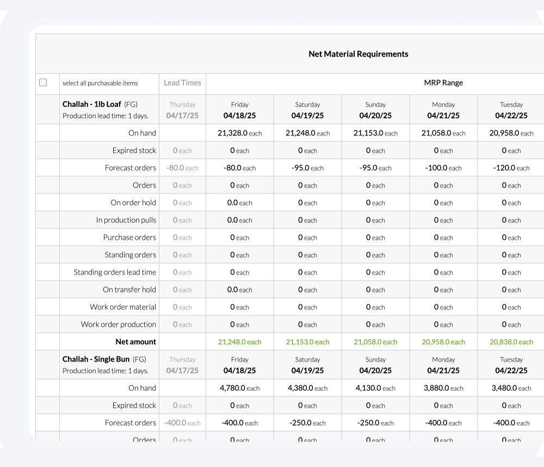Click the green net amount 21,058.0 each
Image resolution: width=544 pixels, height=467 pixels.
tap(375, 342)
